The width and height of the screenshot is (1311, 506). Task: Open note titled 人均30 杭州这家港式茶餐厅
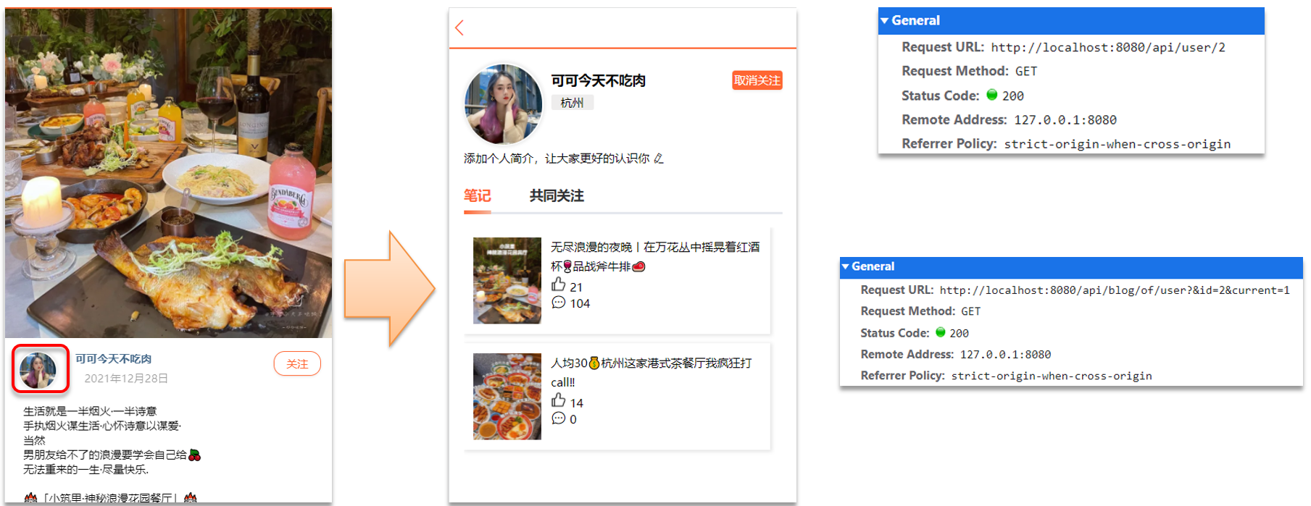point(652,372)
